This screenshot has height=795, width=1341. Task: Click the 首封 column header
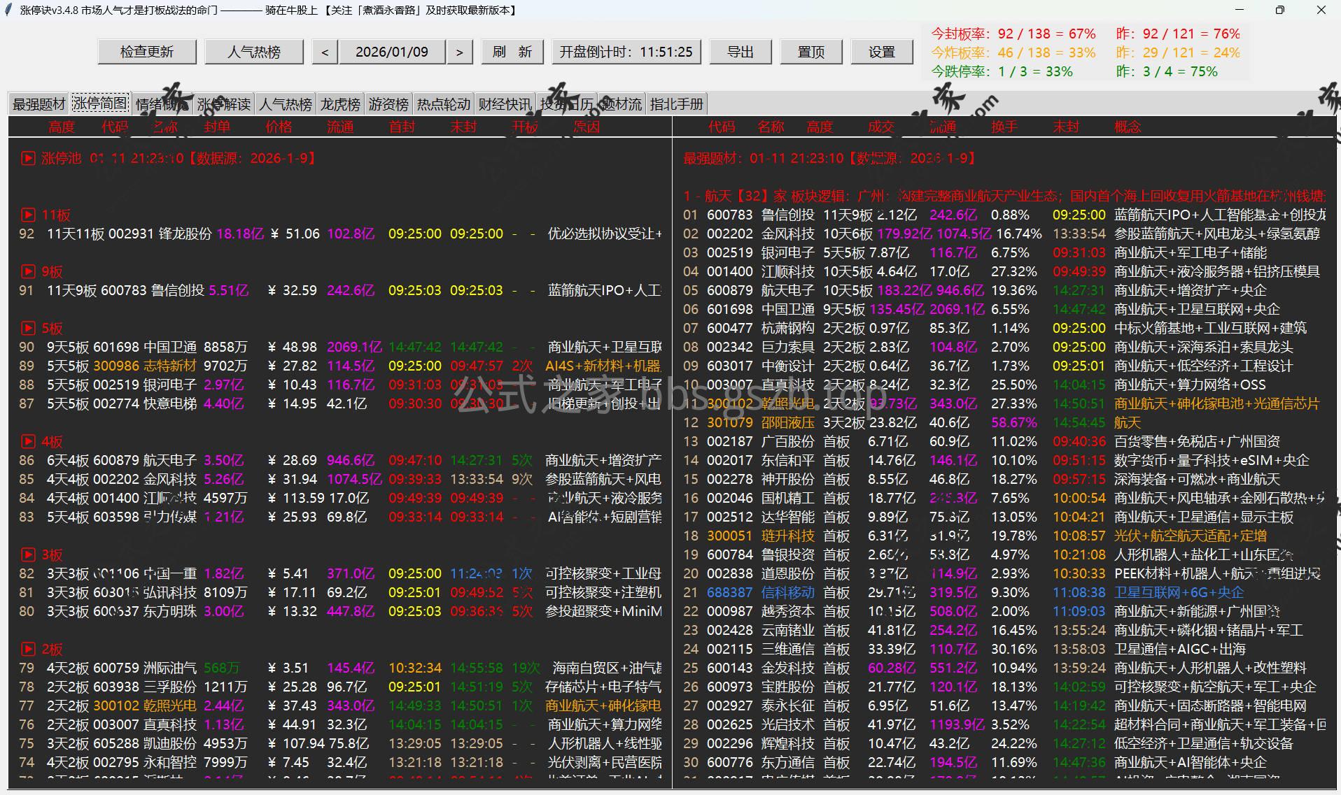402,127
